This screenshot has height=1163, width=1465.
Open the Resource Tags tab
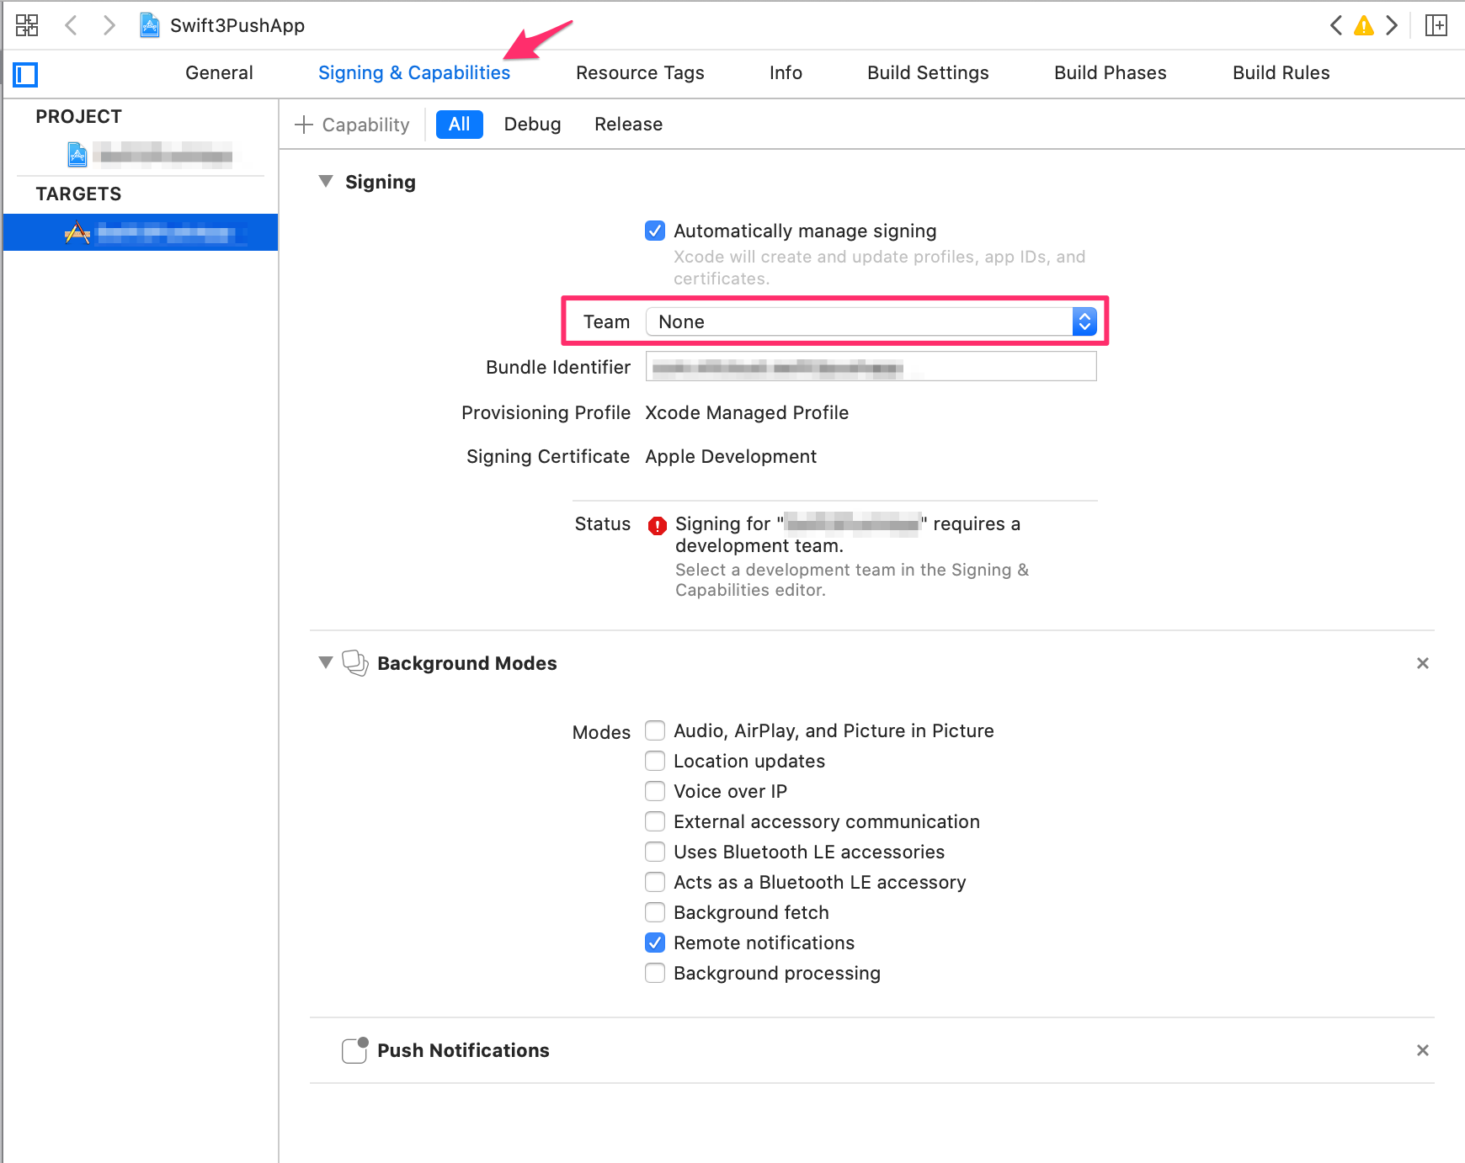(x=640, y=73)
